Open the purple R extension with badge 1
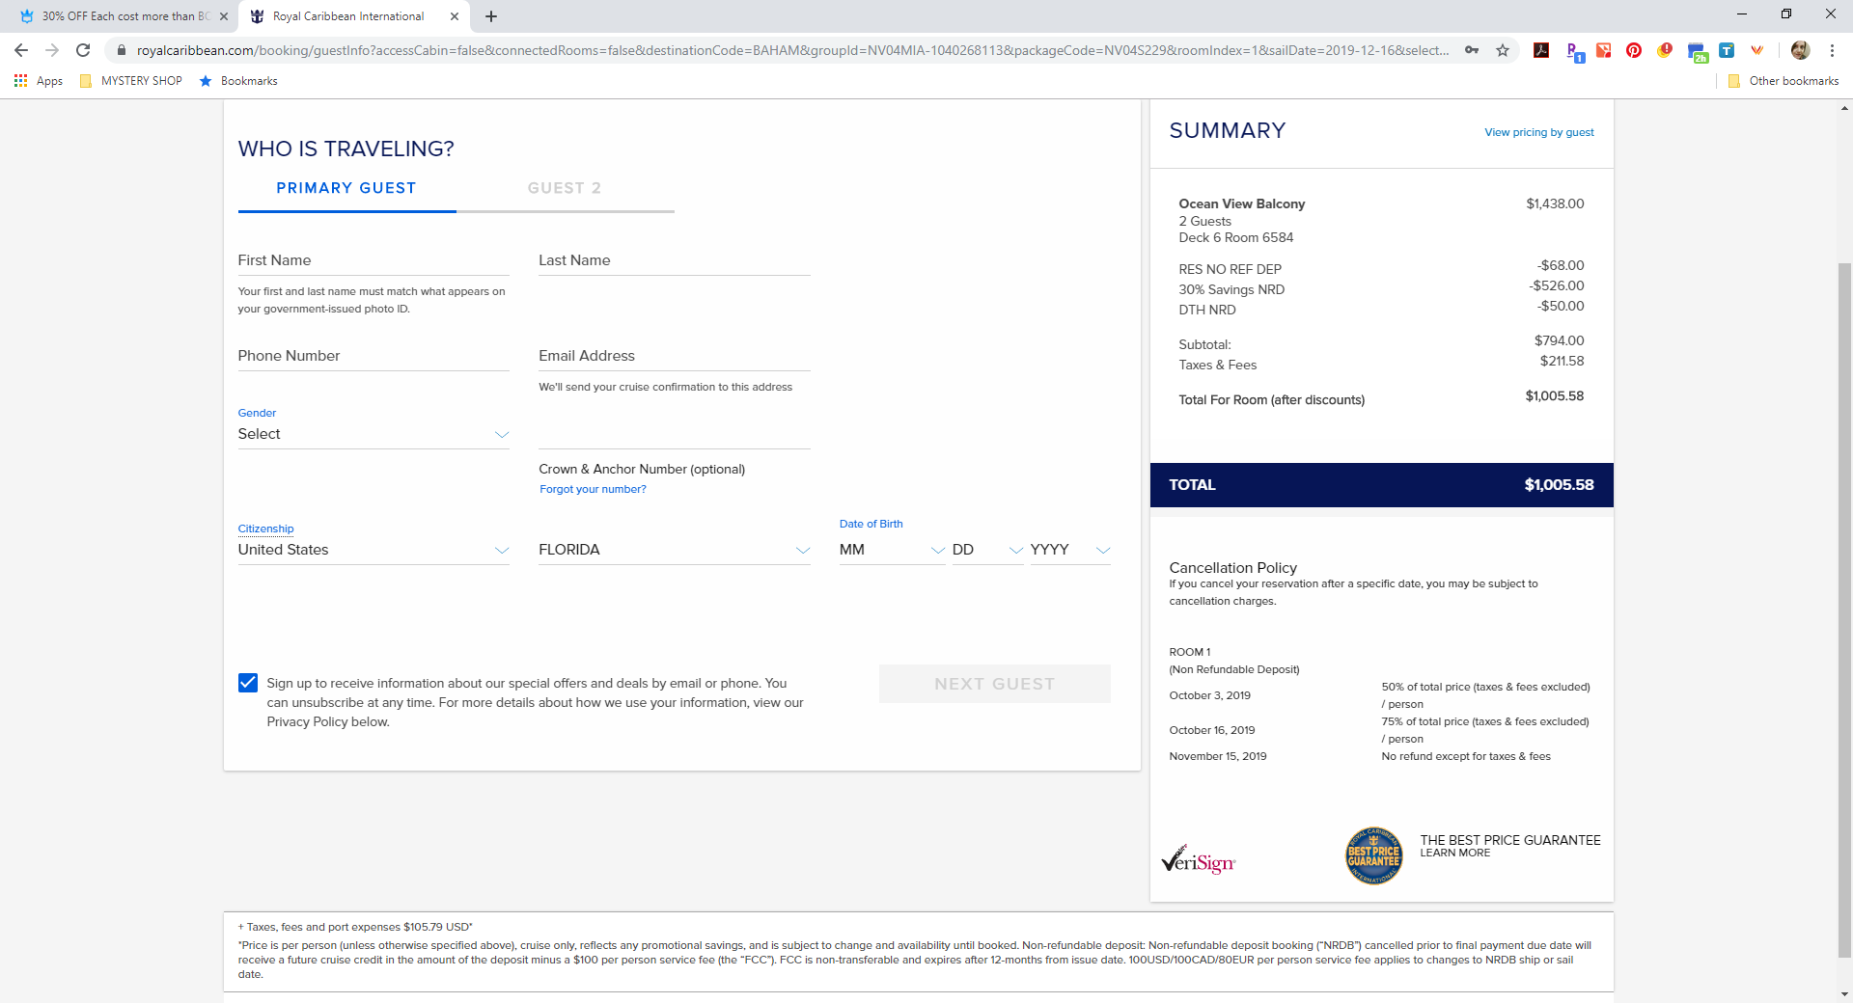Screen dimensions: 1853x1003 [1573, 51]
